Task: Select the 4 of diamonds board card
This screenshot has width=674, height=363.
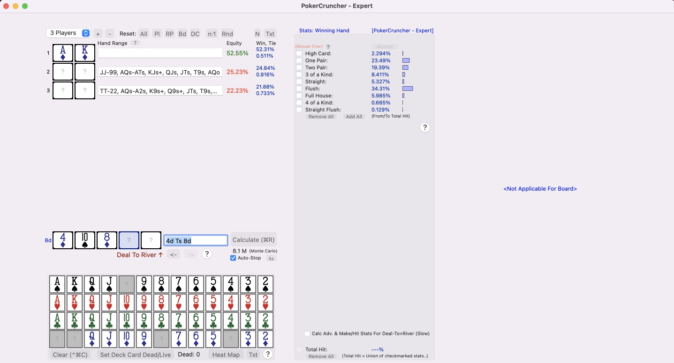Action: (x=63, y=240)
